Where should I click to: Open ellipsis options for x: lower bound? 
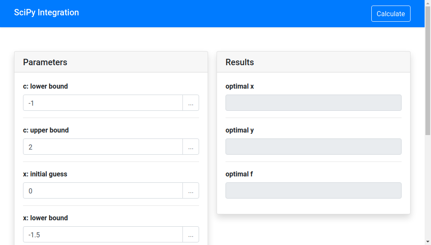191,235
